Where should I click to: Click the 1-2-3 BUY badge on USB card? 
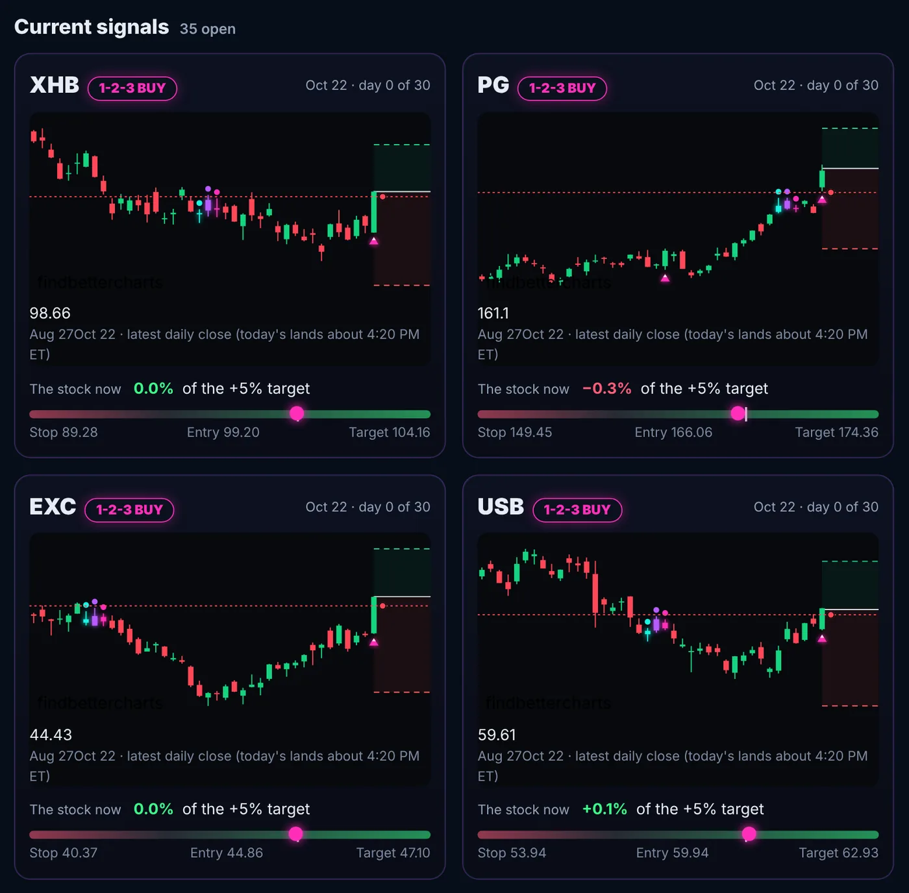[577, 510]
